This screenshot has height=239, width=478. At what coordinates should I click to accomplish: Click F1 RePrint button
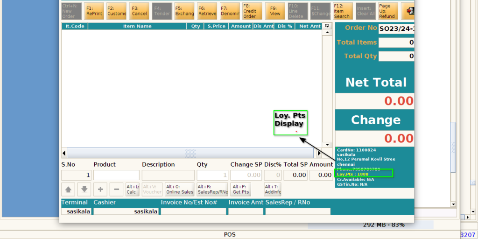(94, 11)
